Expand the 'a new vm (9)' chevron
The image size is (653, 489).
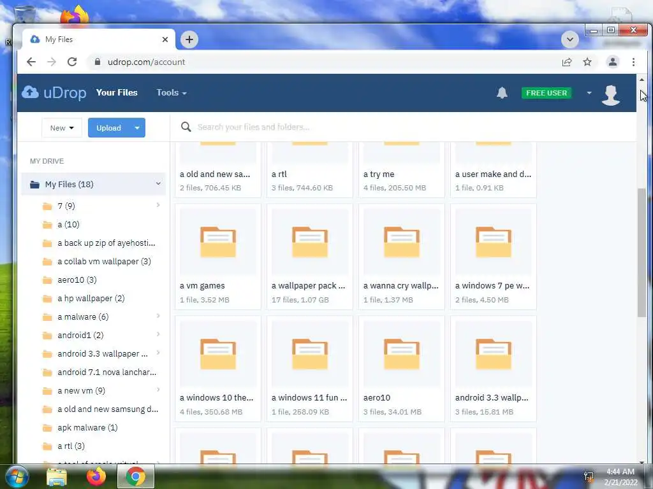[158, 389]
